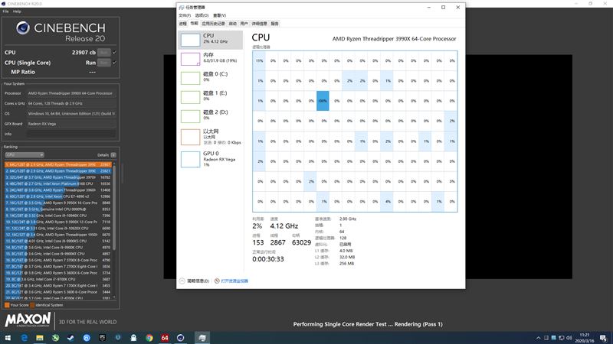Switch to the 启动 (Startup) tab
The height and width of the screenshot is (344, 613).
233,24
